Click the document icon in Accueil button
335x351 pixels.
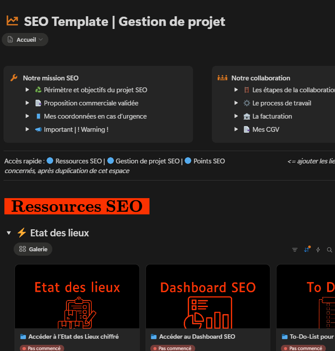[x=10, y=40]
